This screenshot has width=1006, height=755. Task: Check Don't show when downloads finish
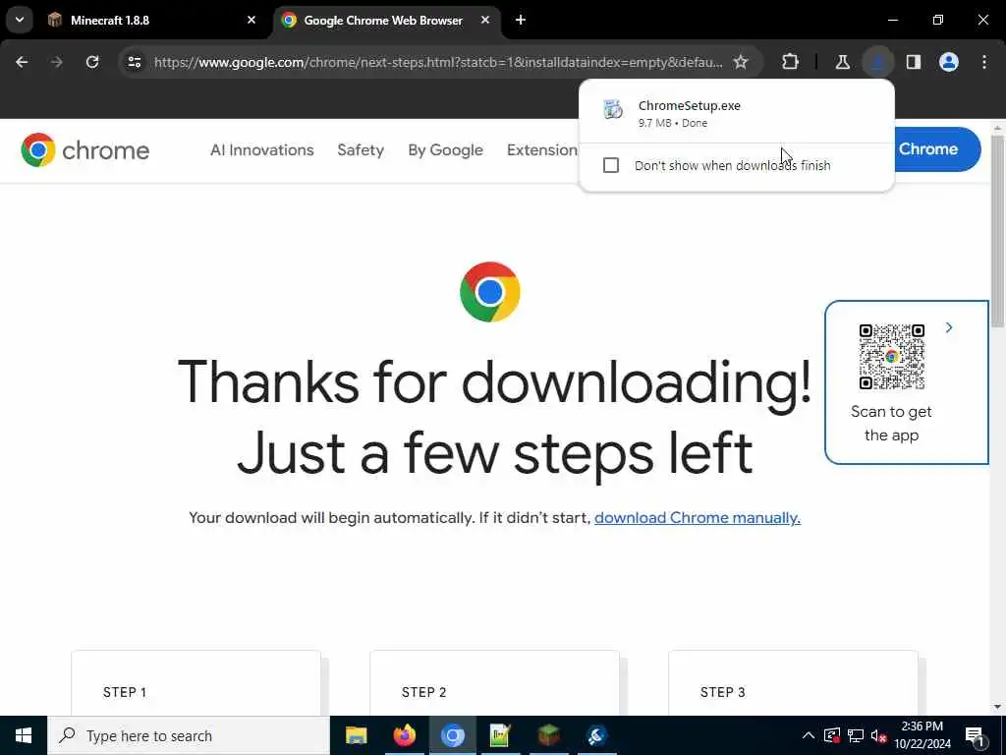(611, 165)
